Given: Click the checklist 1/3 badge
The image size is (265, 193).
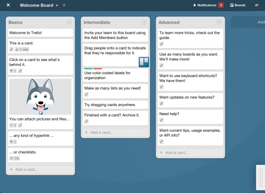Looking at the screenshot, I should point(14,158).
